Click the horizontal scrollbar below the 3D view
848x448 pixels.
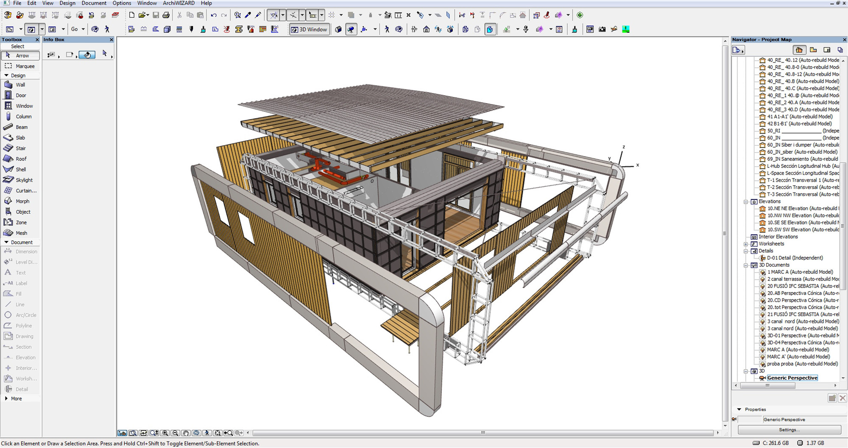click(x=483, y=433)
